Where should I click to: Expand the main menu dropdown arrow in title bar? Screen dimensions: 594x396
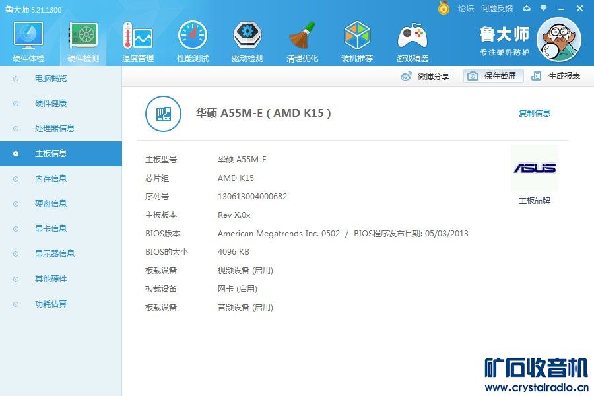click(x=543, y=9)
